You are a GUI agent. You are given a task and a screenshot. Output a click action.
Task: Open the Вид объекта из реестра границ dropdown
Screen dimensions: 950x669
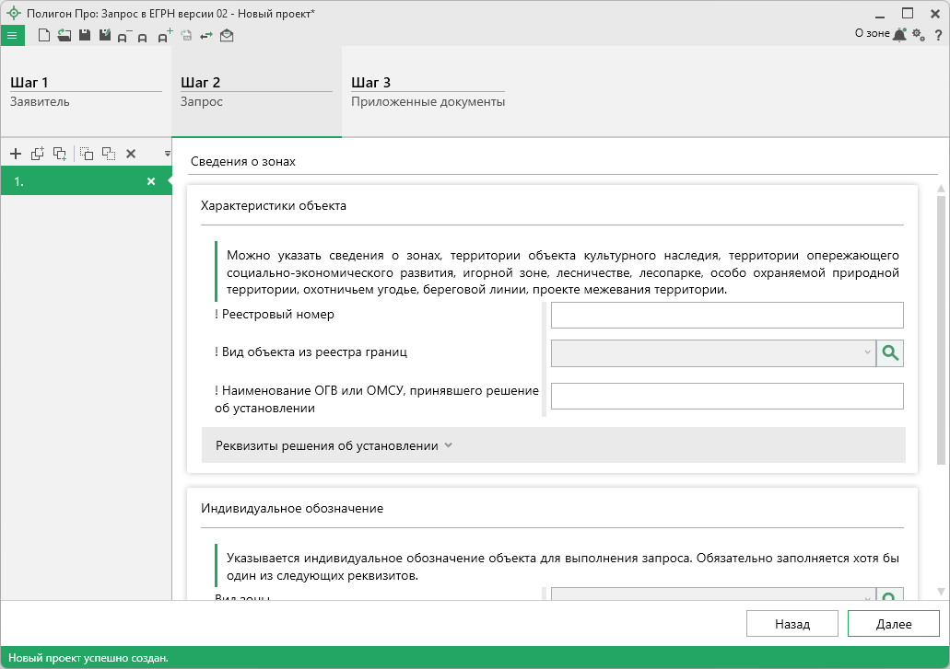point(712,353)
